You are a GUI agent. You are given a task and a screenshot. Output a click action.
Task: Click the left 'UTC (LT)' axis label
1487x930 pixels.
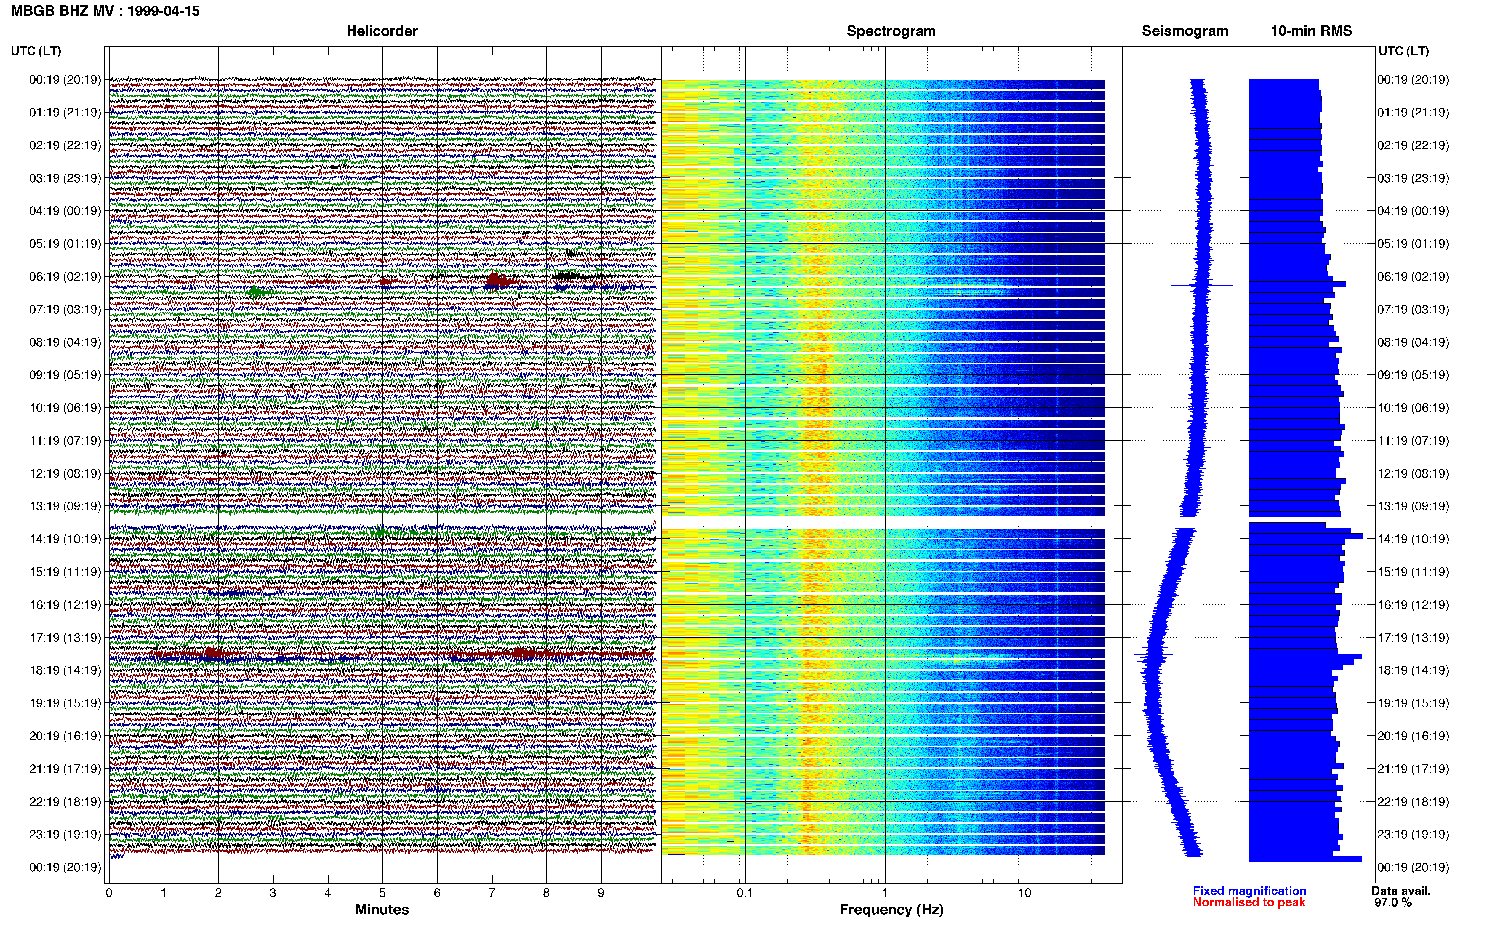pos(36,51)
